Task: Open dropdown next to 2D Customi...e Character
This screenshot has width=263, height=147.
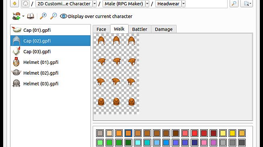Action: [95, 4]
